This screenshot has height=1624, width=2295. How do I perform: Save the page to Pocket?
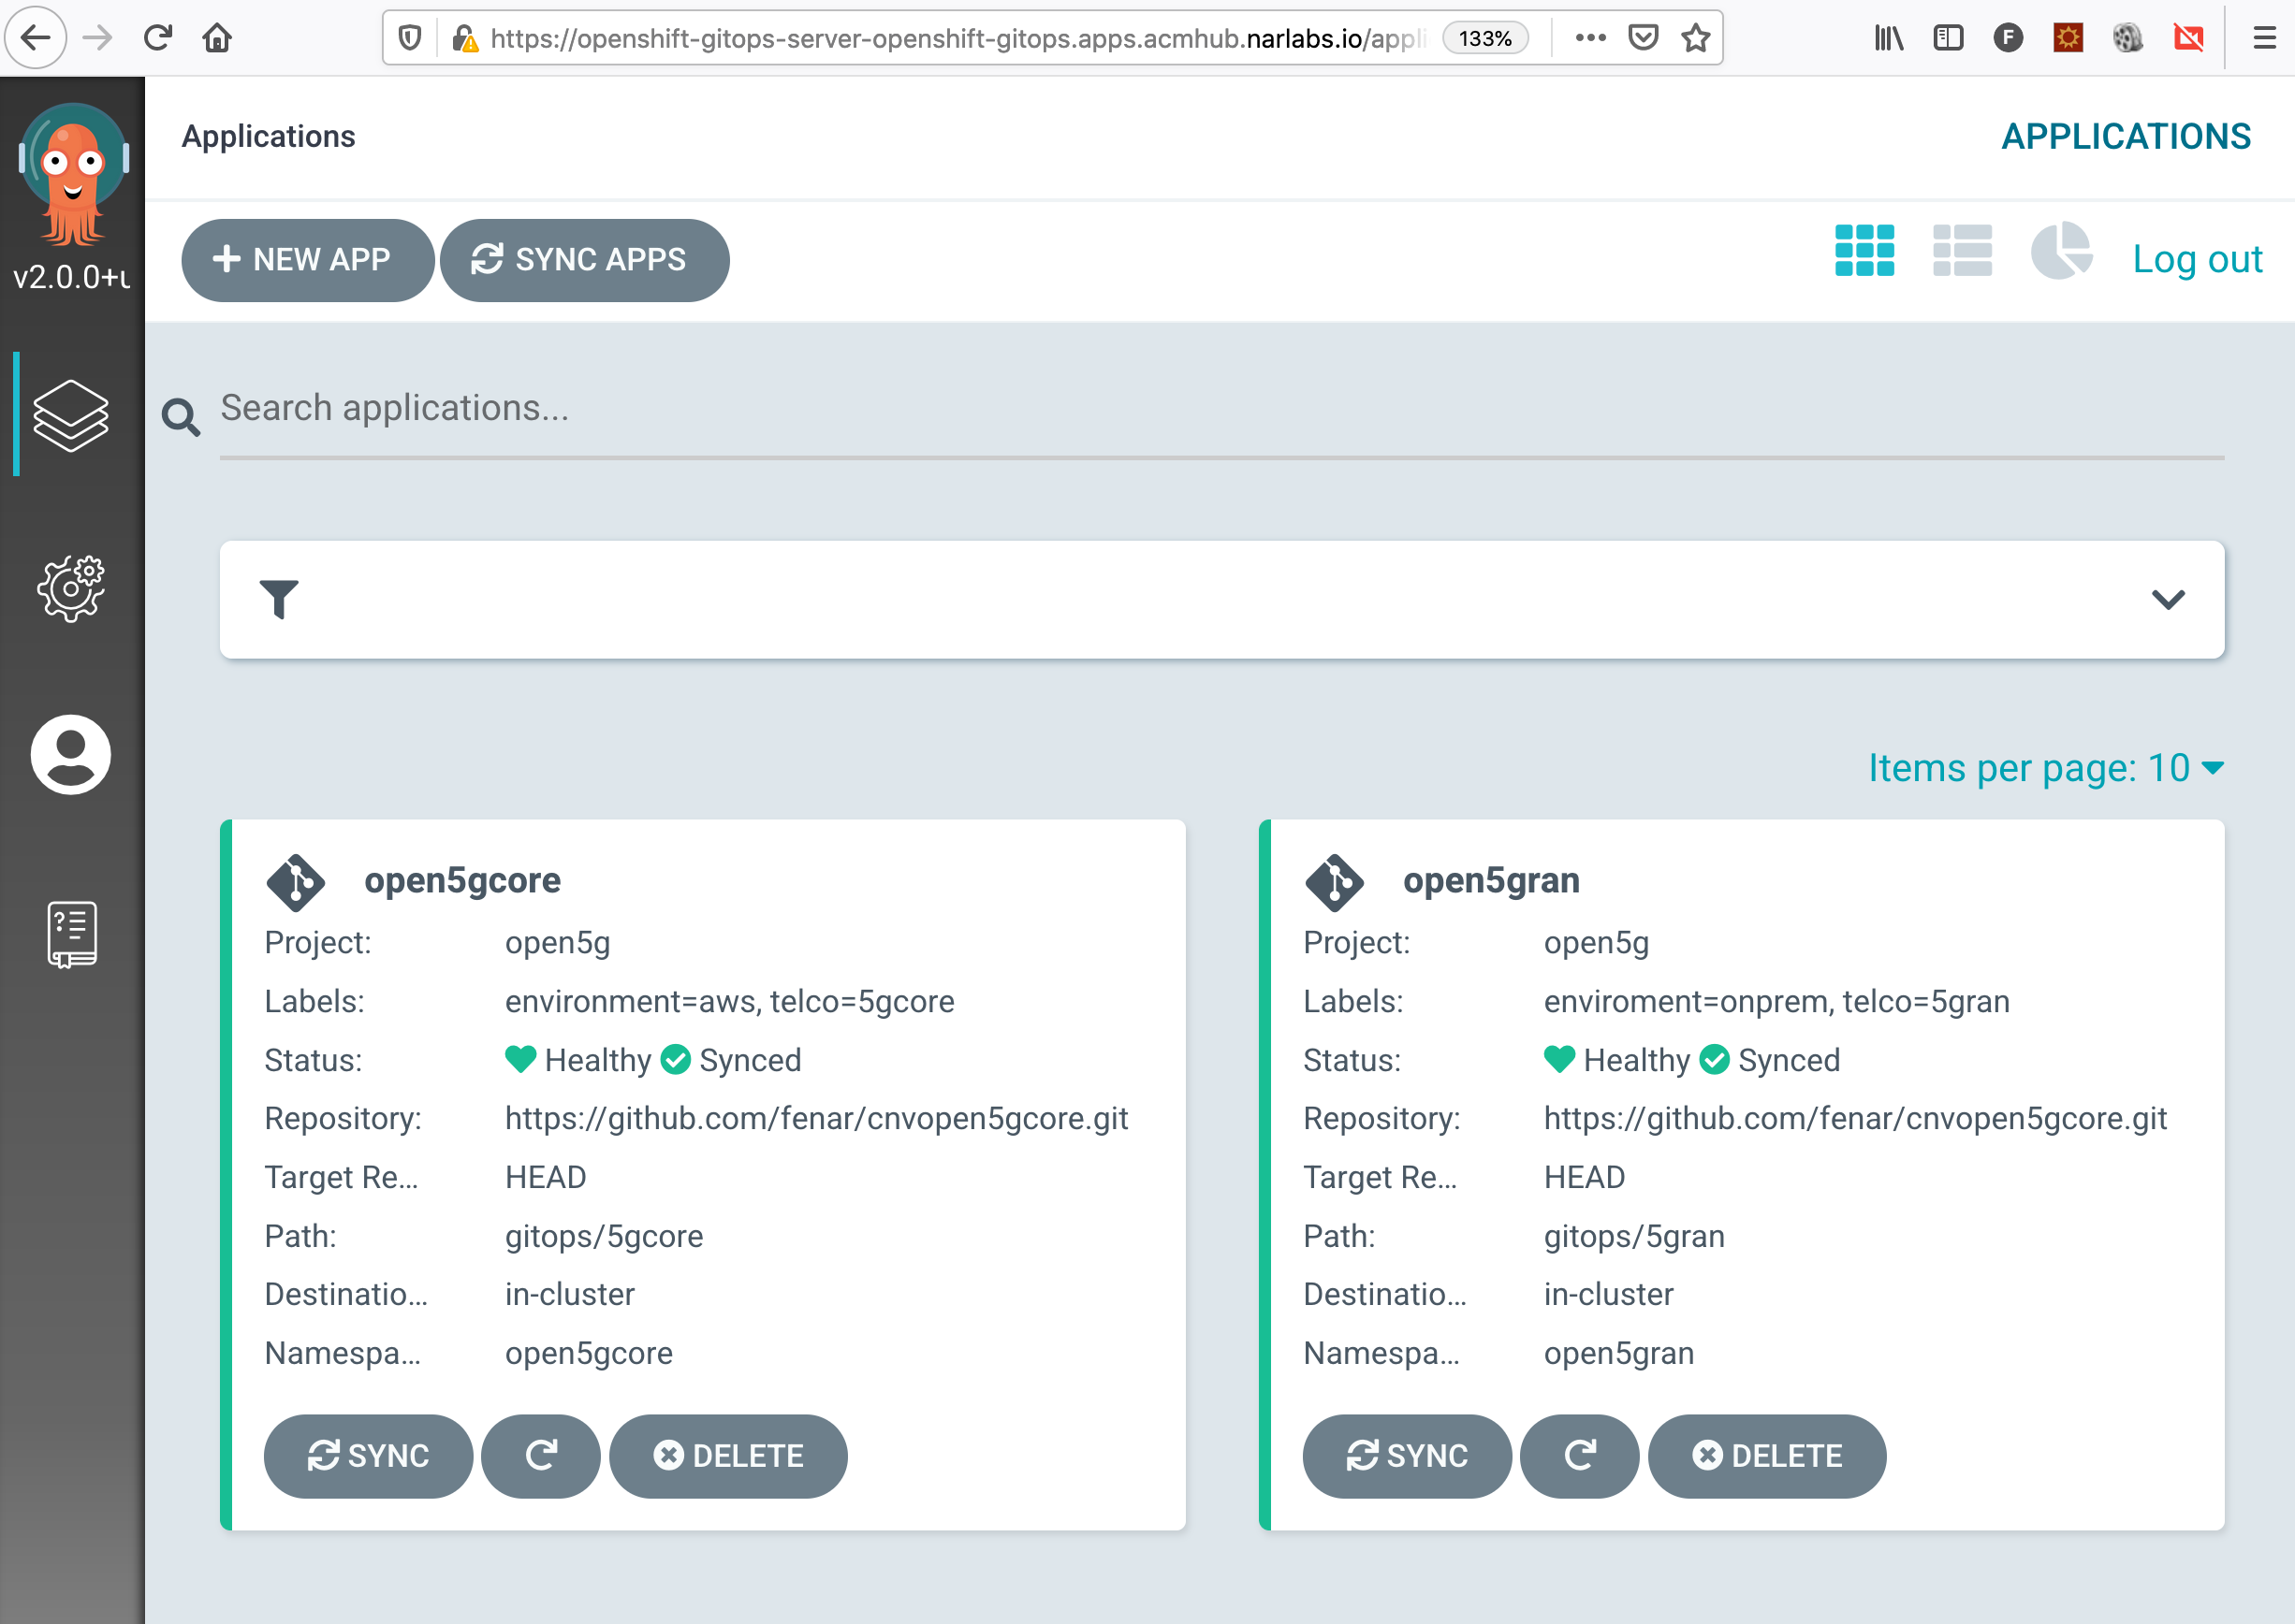pyautogui.click(x=1643, y=38)
